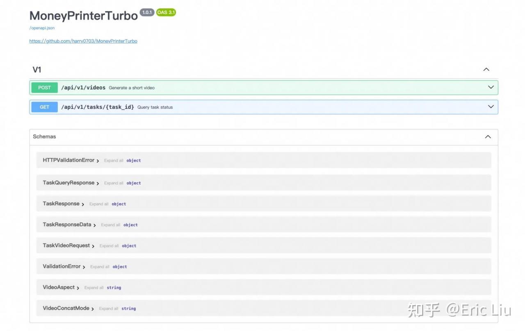The width and height of the screenshot is (525, 331).
Task: Click Expand all for TaskResponse
Action: (99, 204)
